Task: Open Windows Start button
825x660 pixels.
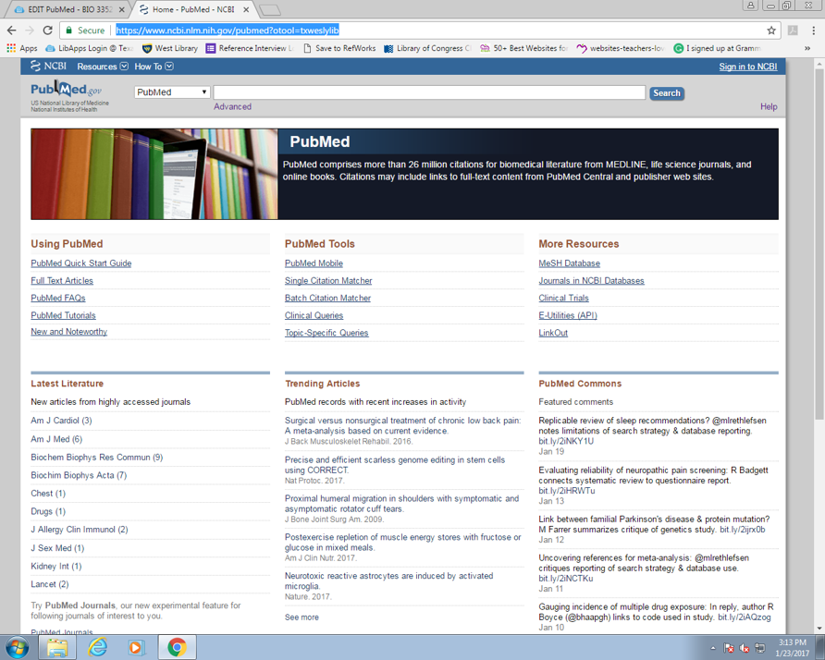Action: coord(17,647)
